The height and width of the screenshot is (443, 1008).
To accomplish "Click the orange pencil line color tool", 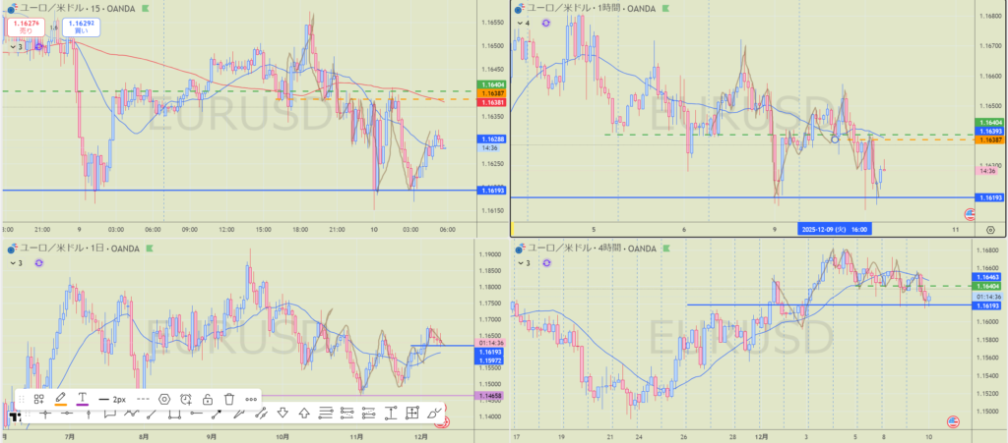I will pos(61,400).
